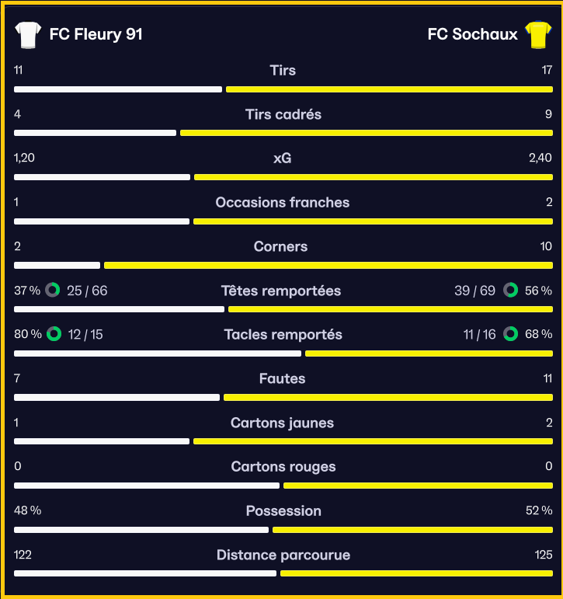
Task: Open the FC Fleury 91 team name
Action: coord(96,34)
